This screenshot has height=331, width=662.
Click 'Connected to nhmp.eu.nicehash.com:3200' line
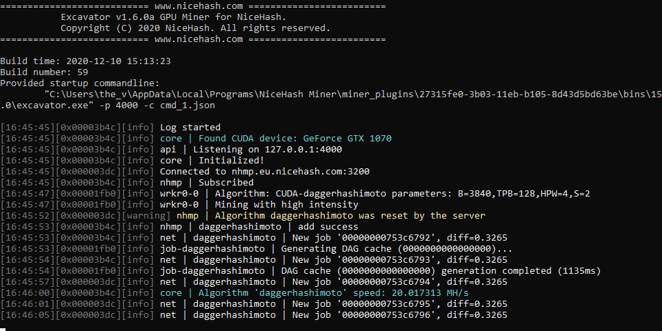(x=185, y=172)
